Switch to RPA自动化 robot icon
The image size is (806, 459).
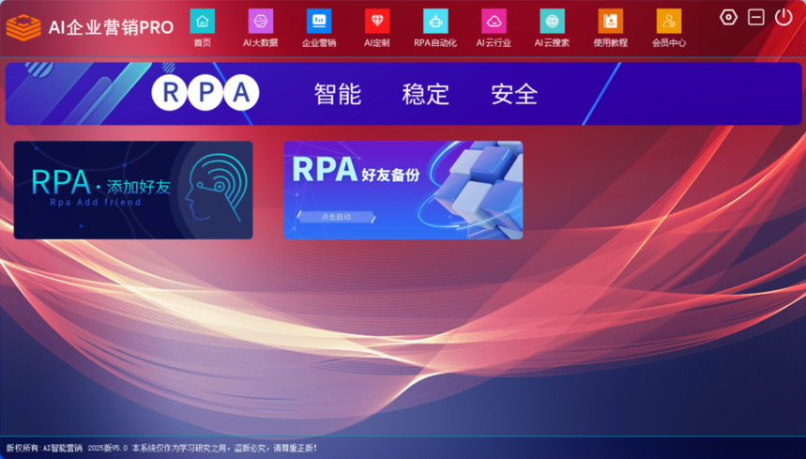pyautogui.click(x=435, y=22)
